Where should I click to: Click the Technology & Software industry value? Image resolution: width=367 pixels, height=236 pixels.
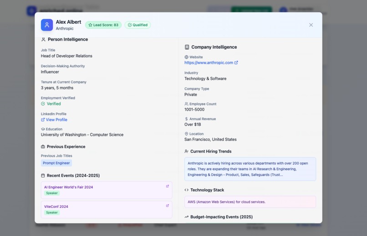(205, 79)
